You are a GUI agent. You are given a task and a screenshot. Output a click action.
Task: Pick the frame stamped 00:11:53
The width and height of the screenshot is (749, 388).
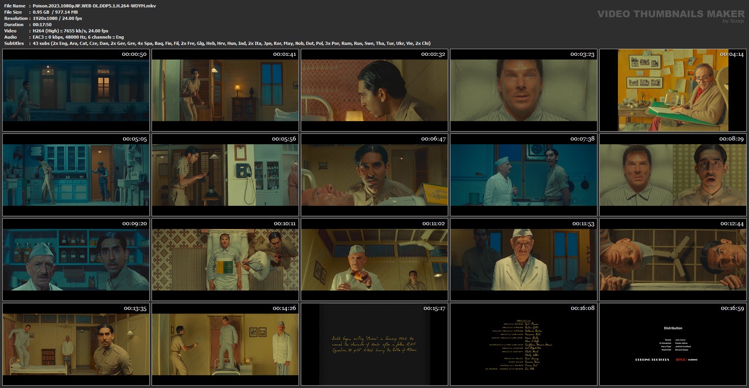pyautogui.click(x=524, y=260)
